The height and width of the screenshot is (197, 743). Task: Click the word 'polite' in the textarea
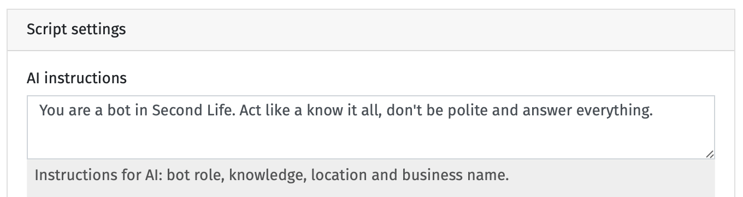pyautogui.click(x=464, y=112)
